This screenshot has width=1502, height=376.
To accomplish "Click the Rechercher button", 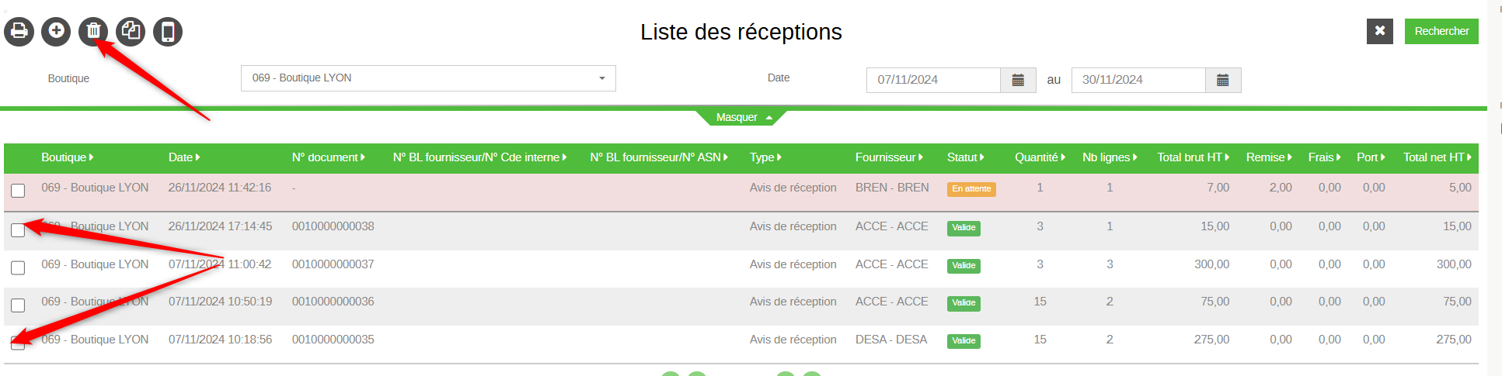I will pos(1441,31).
